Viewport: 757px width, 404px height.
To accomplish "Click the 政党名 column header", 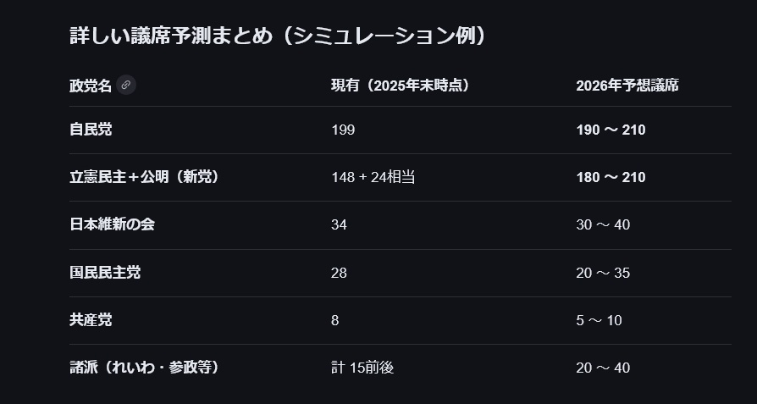I will coord(91,86).
